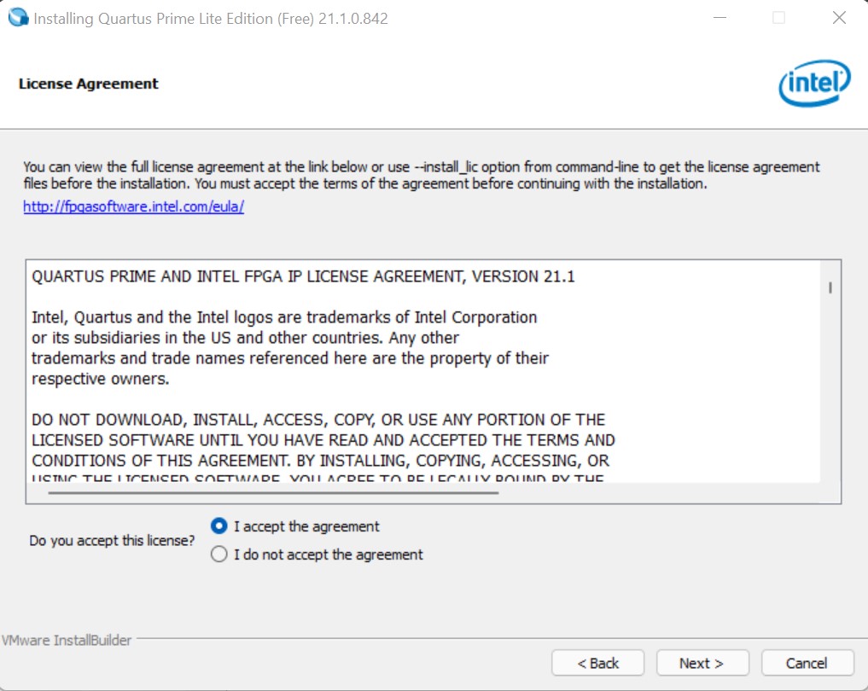
Task: Click the maximize window button
Action: [778, 18]
